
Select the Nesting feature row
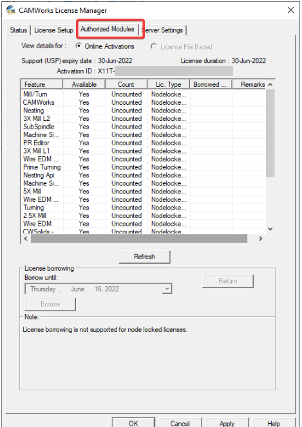click(x=143, y=111)
